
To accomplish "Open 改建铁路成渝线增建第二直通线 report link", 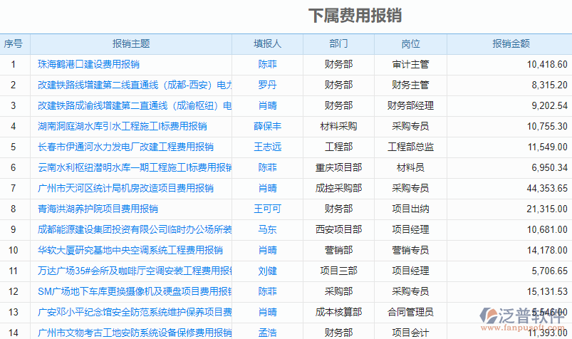I will click(135, 106).
